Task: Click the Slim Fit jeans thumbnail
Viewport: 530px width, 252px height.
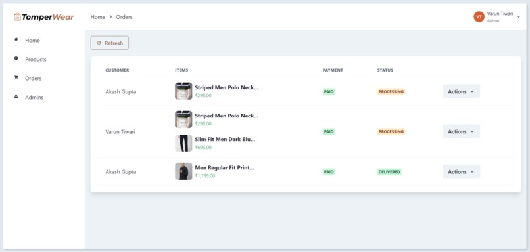Action: pos(183,143)
